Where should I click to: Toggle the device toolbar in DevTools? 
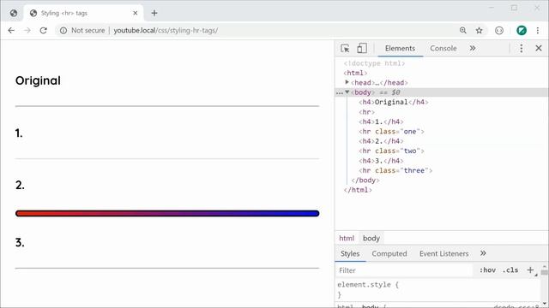tap(362, 48)
